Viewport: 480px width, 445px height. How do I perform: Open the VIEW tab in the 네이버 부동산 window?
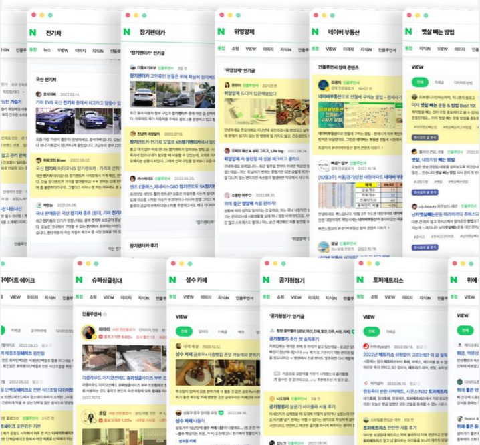click(331, 49)
